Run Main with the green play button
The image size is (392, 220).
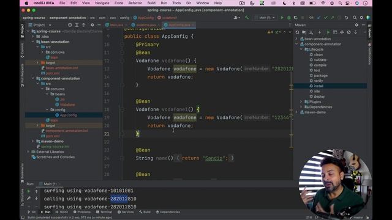pyautogui.click(x=282, y=18)
